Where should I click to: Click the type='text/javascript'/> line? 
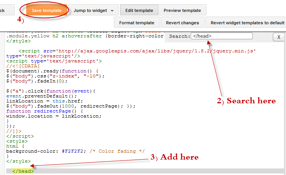tap(43, 56)
